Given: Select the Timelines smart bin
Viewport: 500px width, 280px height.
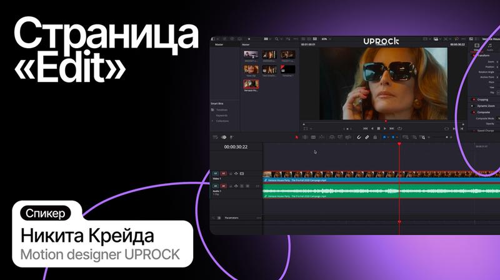Looking at the screenshot, I should click(x=222, y=110).
